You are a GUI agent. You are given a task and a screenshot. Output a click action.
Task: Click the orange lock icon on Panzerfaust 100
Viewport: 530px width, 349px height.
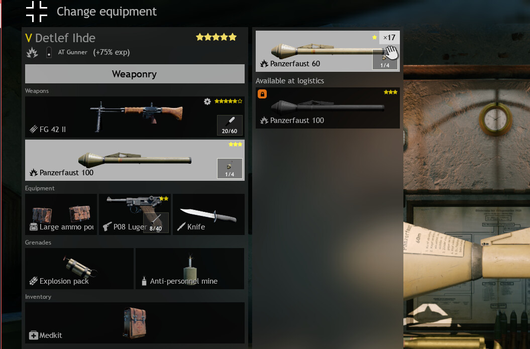[262, 94]
